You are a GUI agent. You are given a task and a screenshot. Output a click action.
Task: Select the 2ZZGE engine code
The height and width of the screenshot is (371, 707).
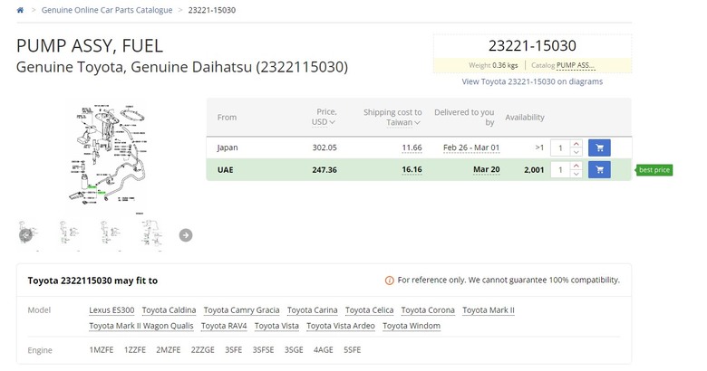202,350
